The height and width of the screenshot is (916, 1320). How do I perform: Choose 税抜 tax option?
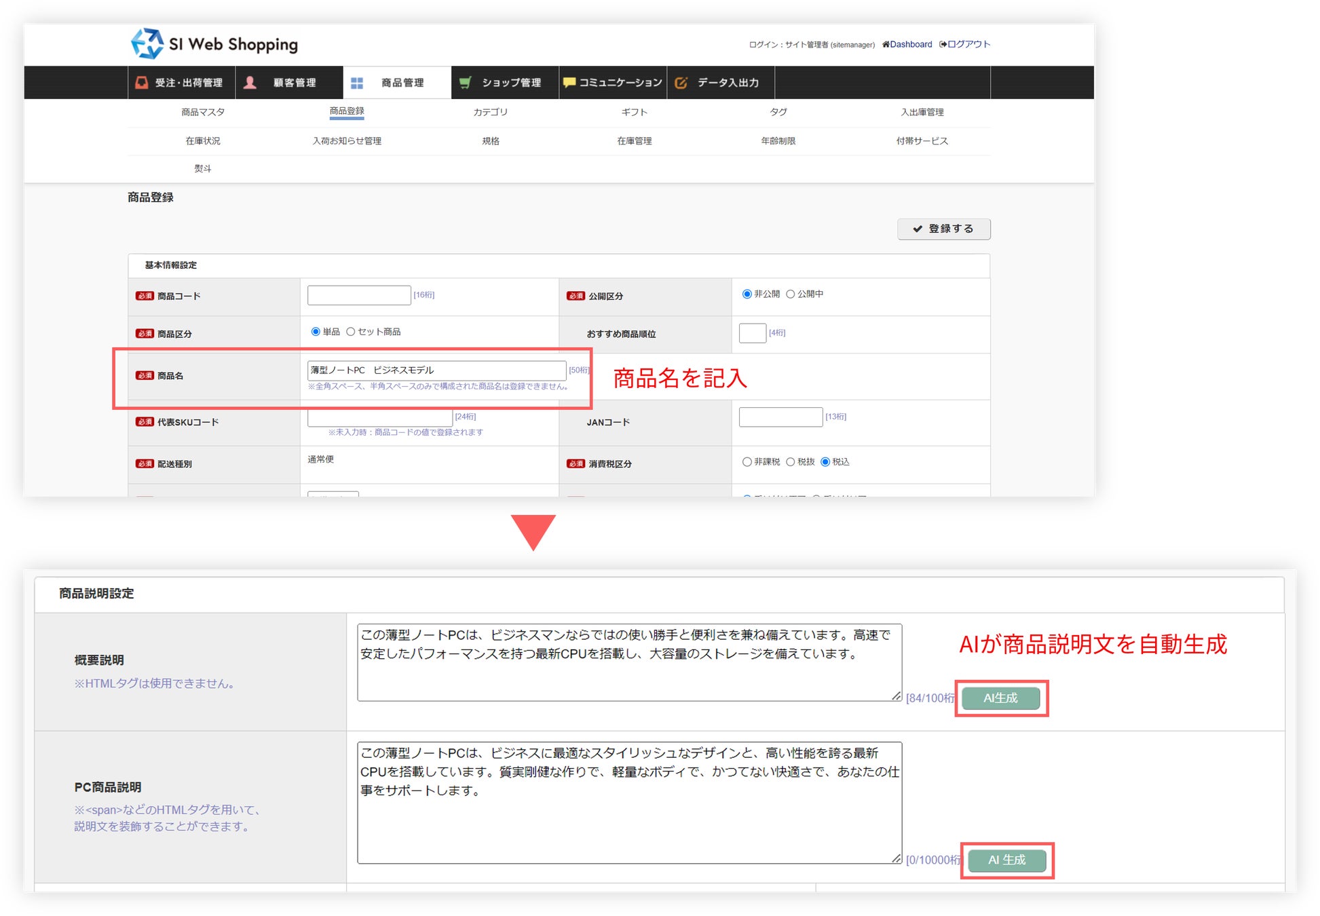pyautogui.click(x=791, y=461)
